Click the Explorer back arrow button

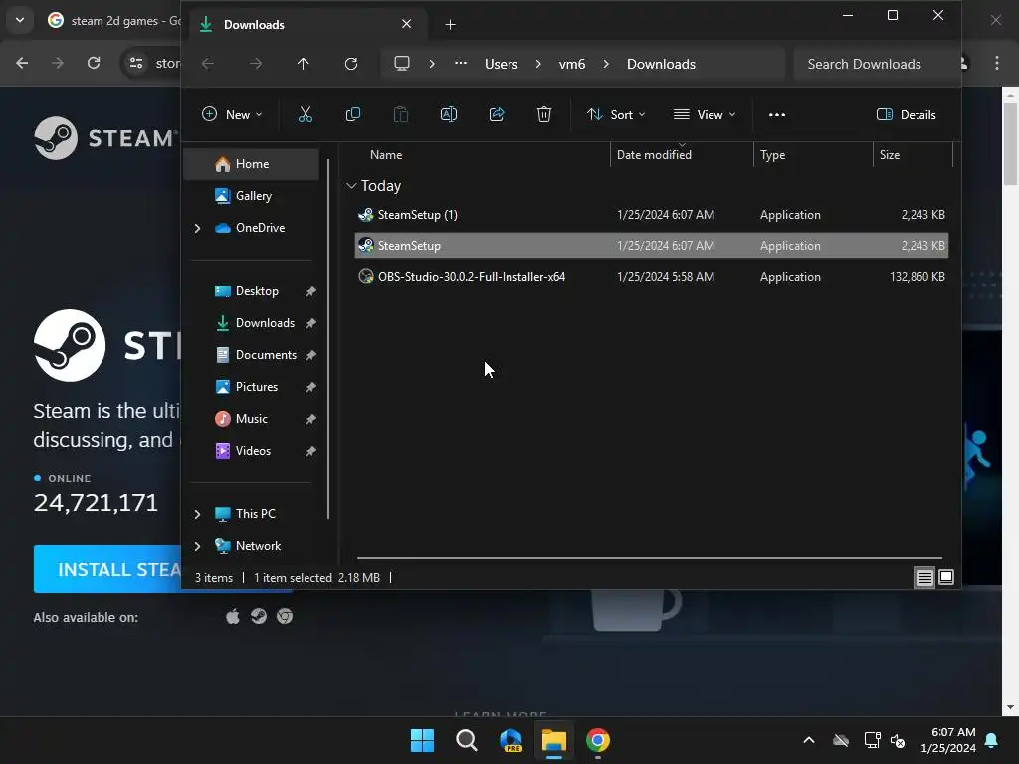point(207,64)
